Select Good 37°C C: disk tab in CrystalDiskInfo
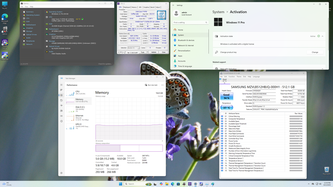The image size is (333, 187). 225,81
